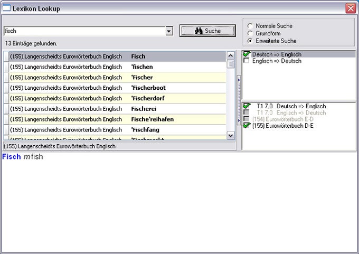Enable the Englisch => Deutsch direction checkbox
This screenshot has height=254, width=359.
(247, 61)
